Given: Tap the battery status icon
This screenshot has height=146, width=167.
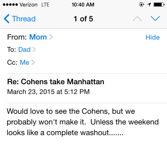Looking at the screenshot, I should pos(159,5).
